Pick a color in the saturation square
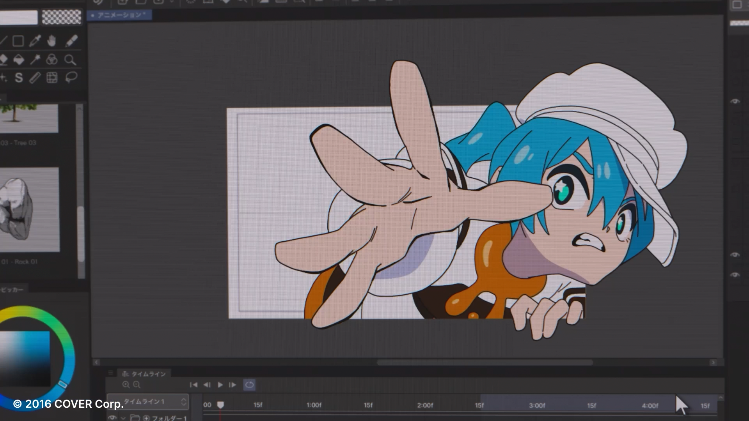 point(25,359)
